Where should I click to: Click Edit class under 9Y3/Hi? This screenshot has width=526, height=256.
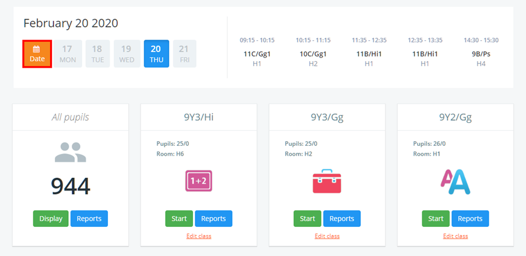point(199,236)
